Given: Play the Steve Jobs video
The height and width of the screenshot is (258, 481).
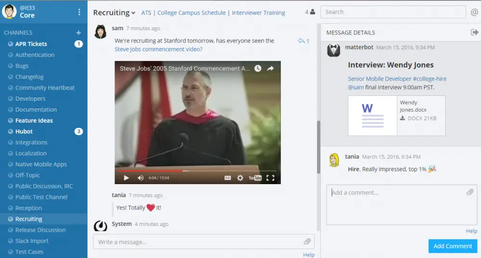Looking at the screenshot, I should pos(126,178).
